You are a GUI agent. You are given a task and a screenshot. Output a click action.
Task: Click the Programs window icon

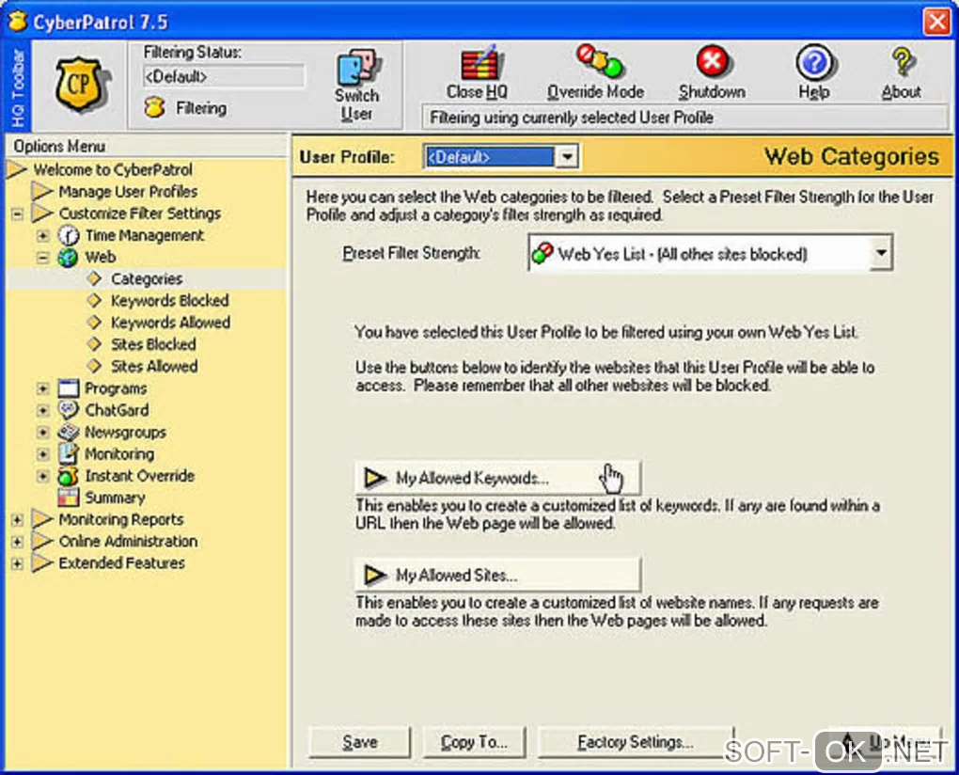(69, 387)
